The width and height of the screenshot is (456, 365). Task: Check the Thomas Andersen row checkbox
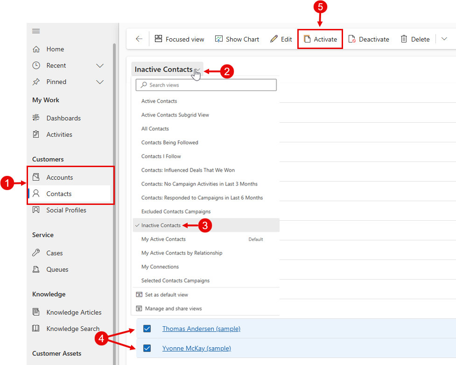pyautogui.click(x=147, y=329)
